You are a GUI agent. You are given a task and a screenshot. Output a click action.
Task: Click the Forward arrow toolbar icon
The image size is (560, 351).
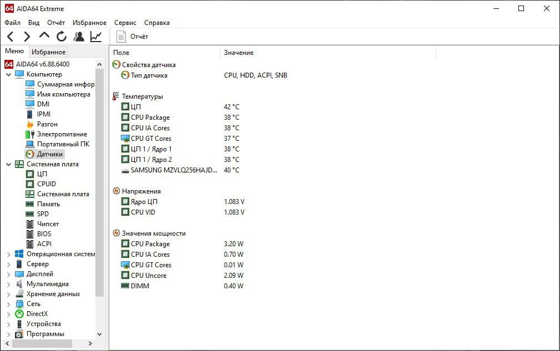(27, 37)
